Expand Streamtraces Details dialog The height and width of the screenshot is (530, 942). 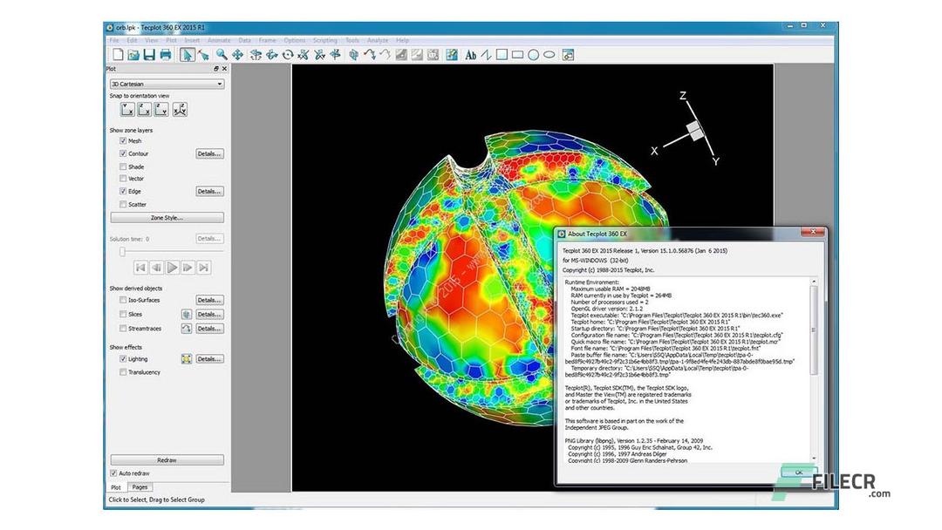tap(209, 329)
